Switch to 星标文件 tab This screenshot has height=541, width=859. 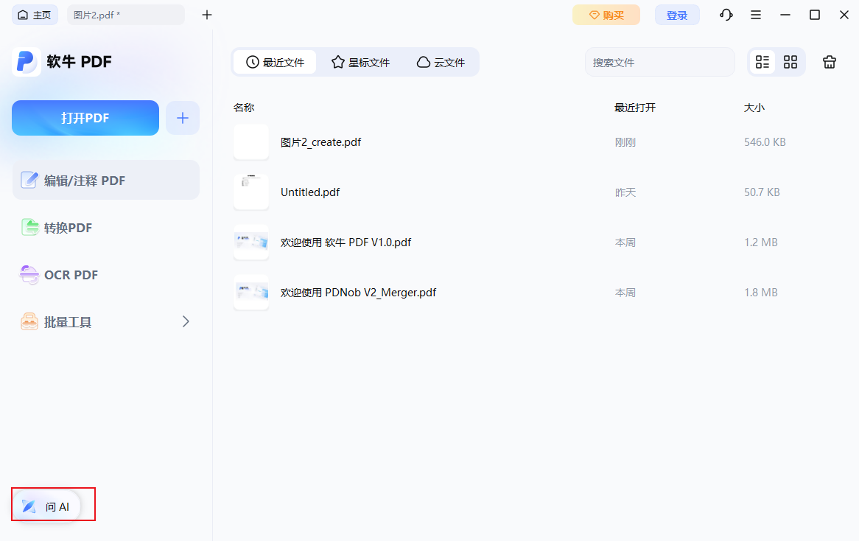point(360,62)
